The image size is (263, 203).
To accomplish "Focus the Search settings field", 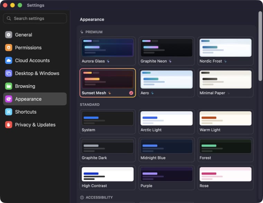I will click(35, 18).
